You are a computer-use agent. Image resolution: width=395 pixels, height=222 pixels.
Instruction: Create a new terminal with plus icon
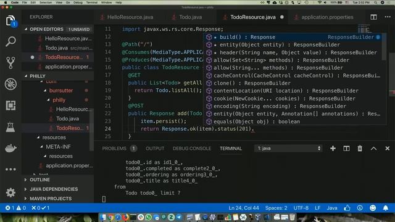pyautogui.click(x=333, y=149)
